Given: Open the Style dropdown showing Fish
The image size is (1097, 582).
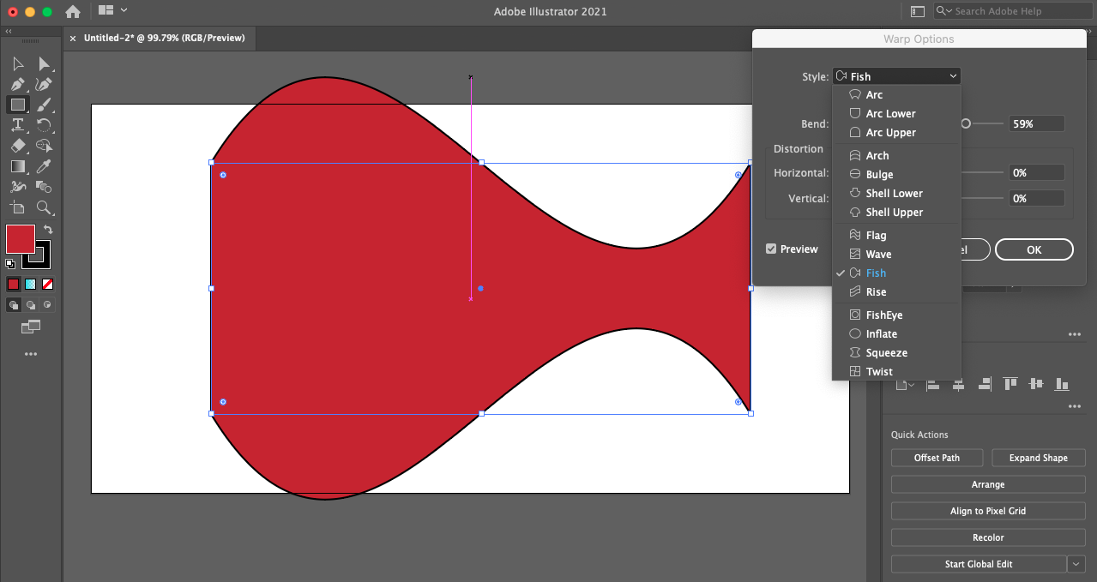Looking at the screenshot, I should coord(896,76).
